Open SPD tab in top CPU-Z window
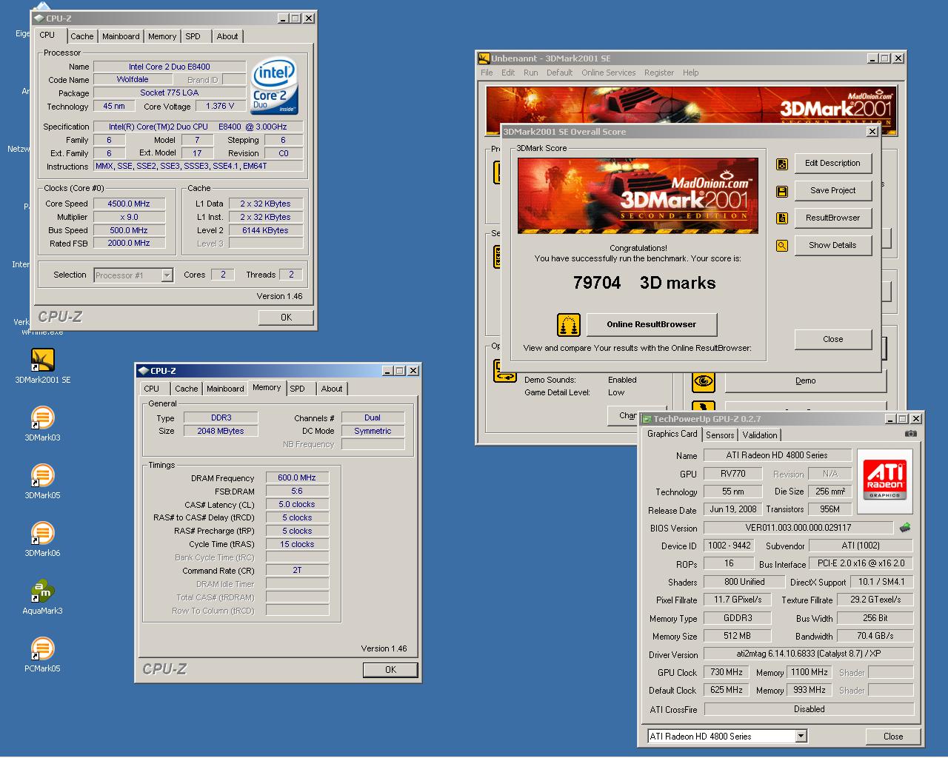The image size is (948, 758). 193,36
